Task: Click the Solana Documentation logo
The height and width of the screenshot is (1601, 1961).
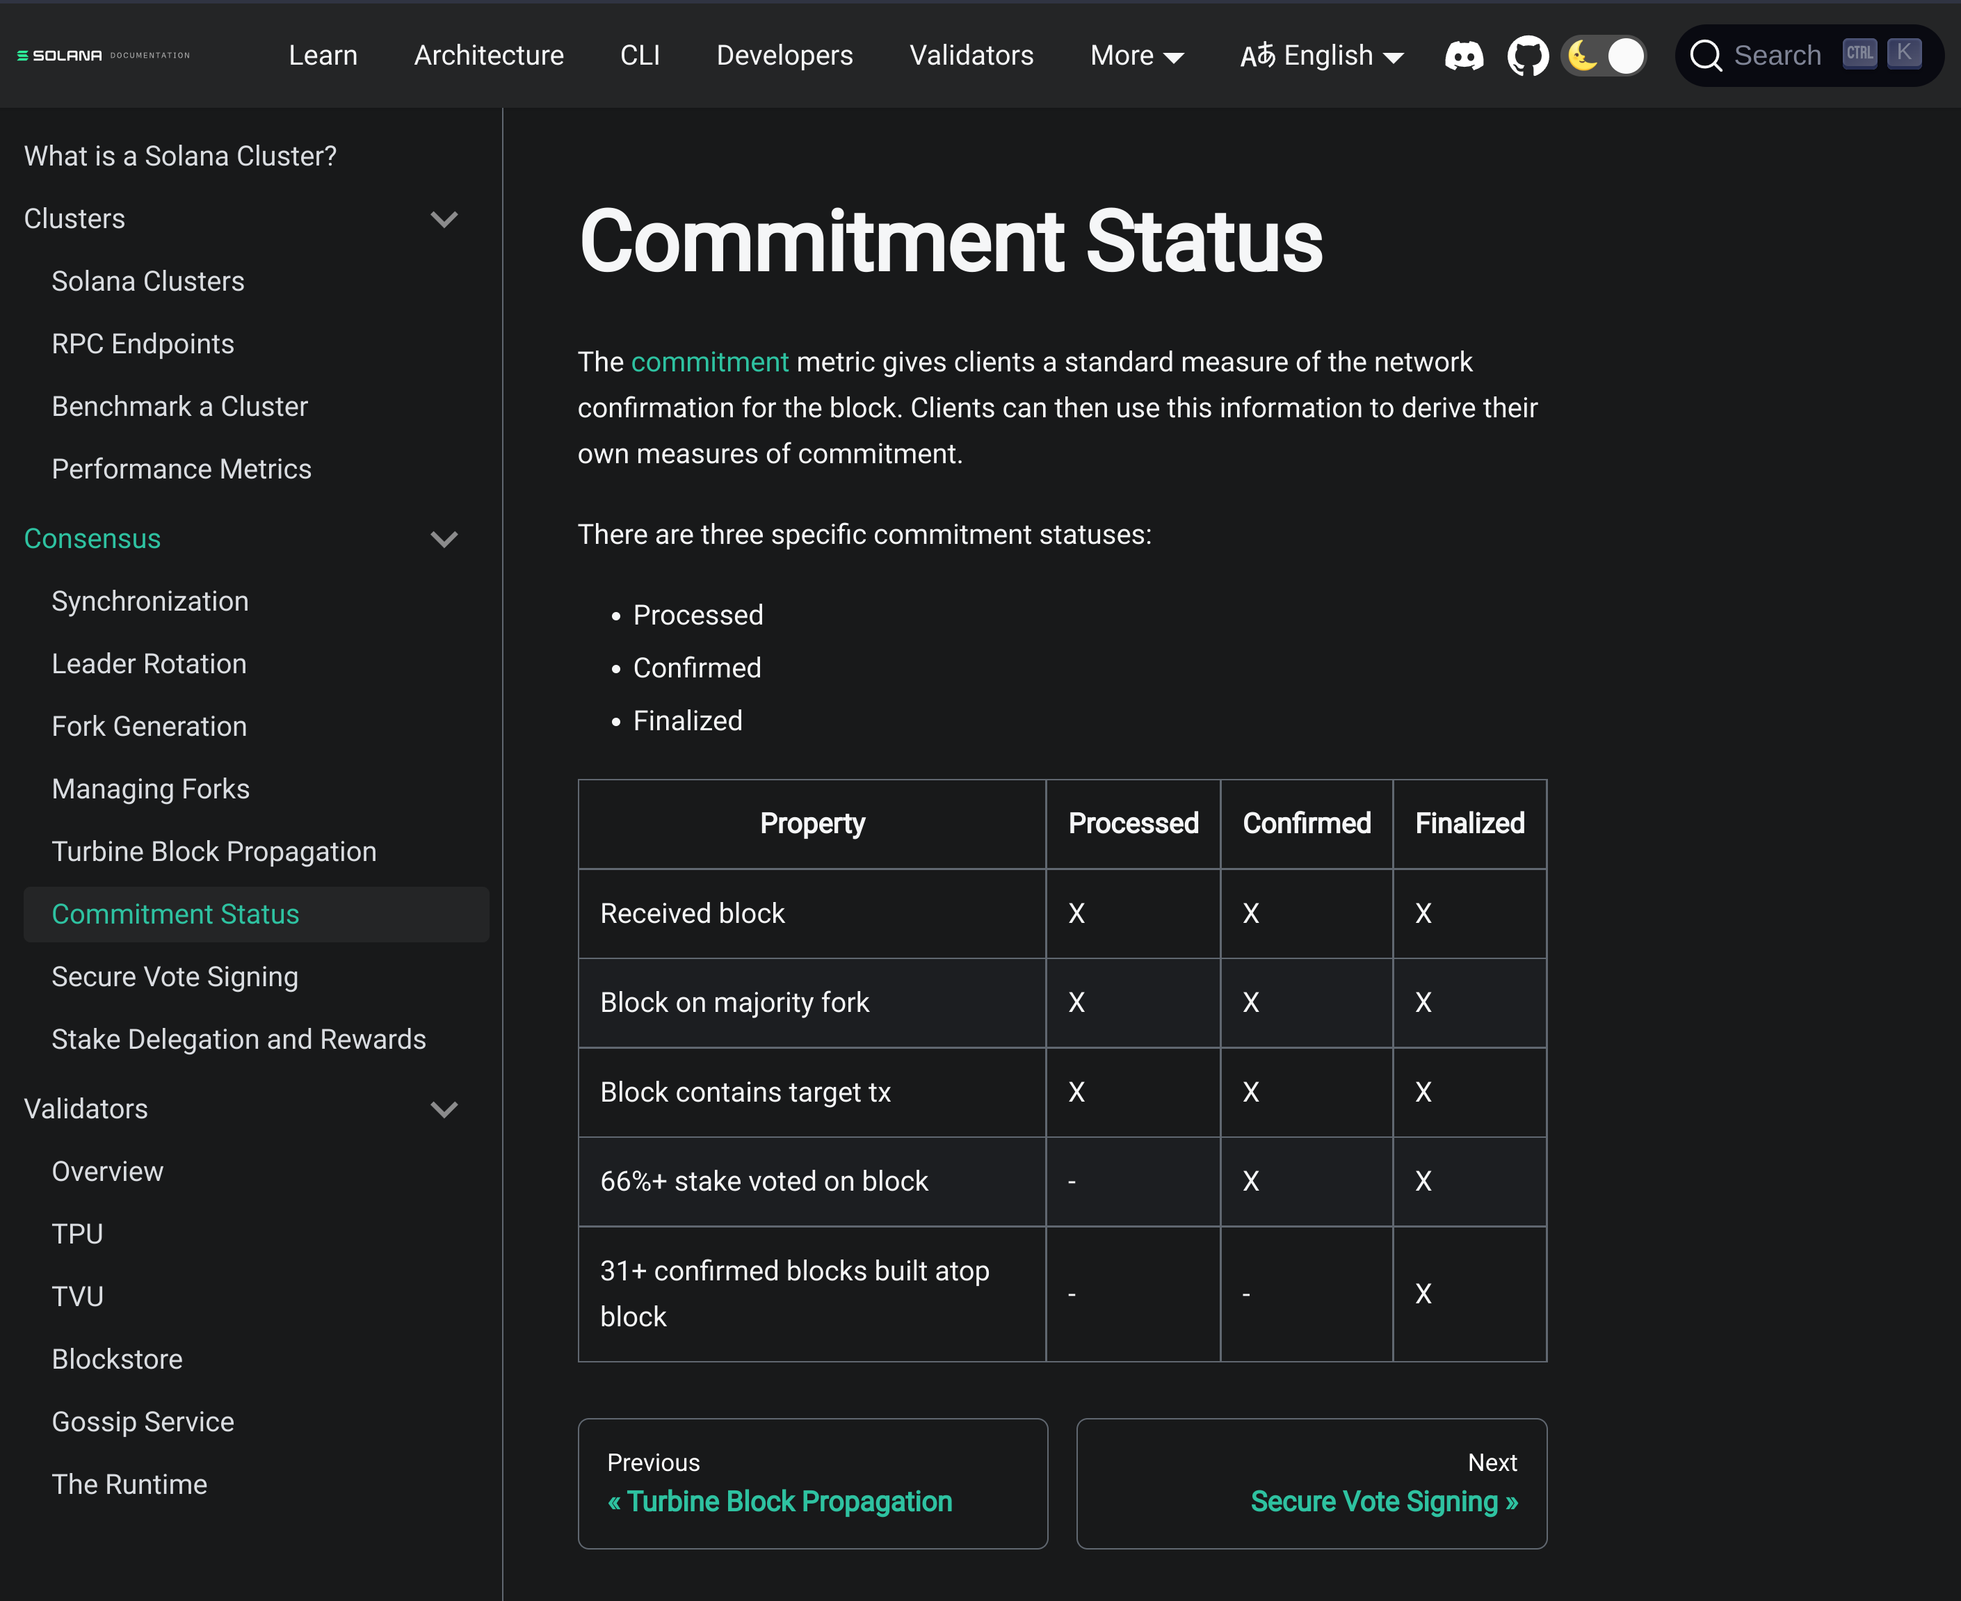Action: coord(103,56)
